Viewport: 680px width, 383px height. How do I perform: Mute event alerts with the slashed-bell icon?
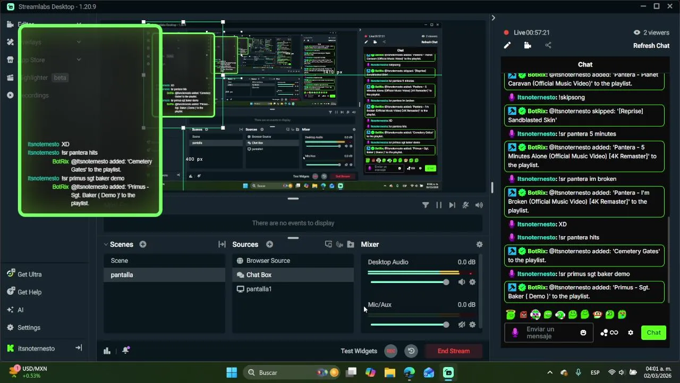click(465, 205)
